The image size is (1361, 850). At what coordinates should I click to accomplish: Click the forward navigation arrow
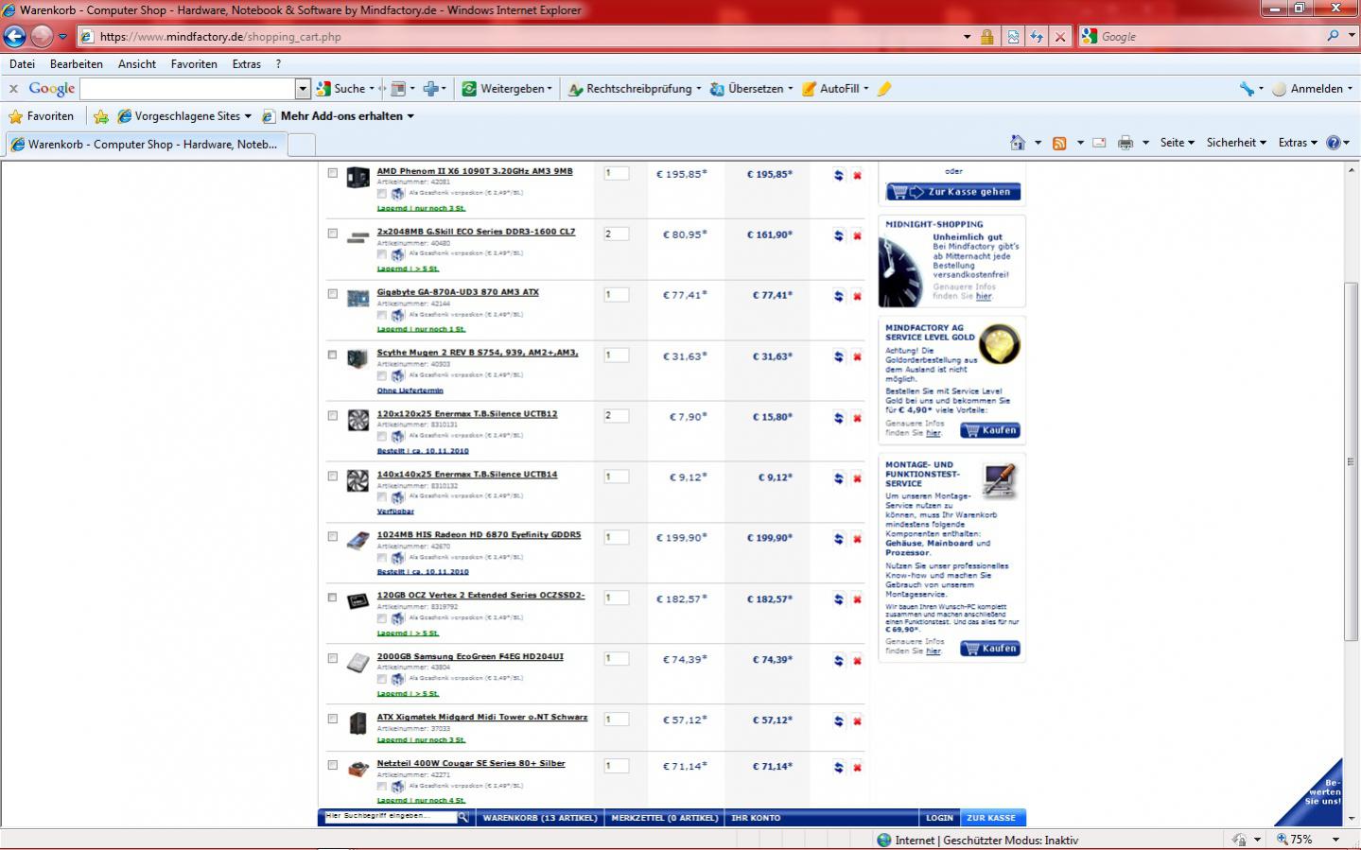[42, 37]
